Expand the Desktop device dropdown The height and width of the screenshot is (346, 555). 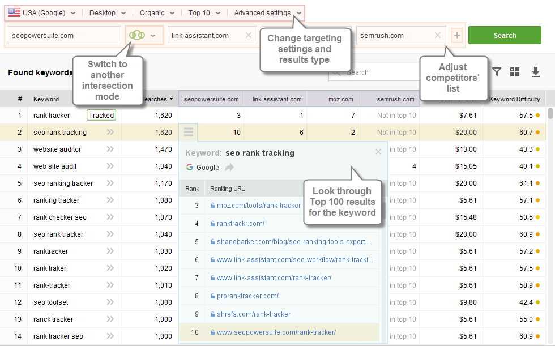108,12
